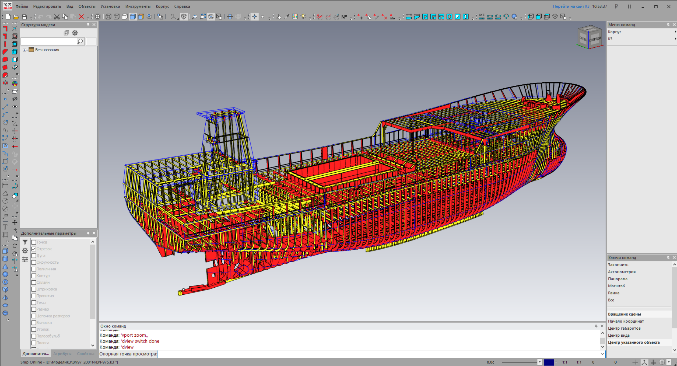Expand the Корпус submenu arrow in Меню команд

[x=675, y=32]
